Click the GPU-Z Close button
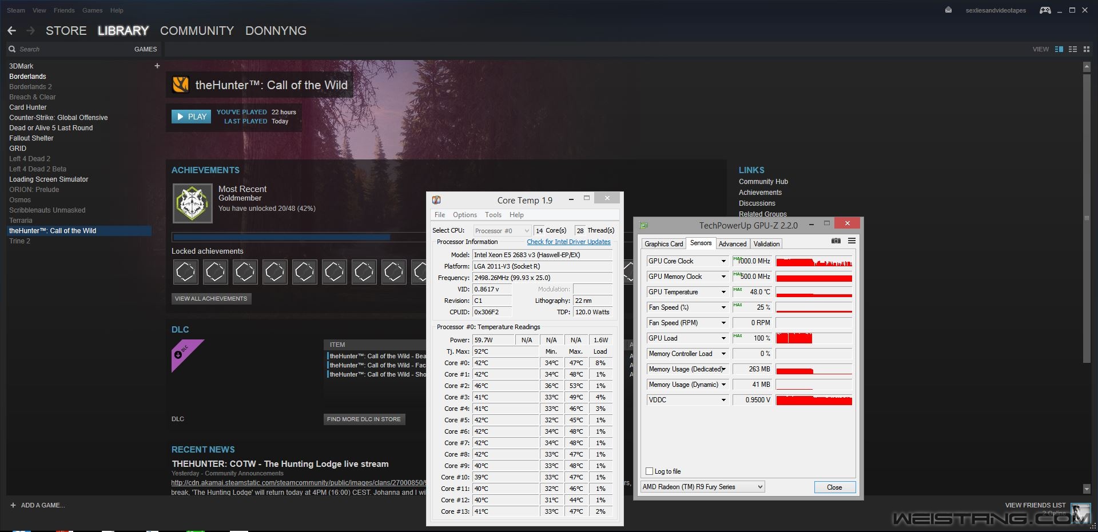The height and width of the screenshot is (532, 1098). pyautogui.click(x=834, y=487)
